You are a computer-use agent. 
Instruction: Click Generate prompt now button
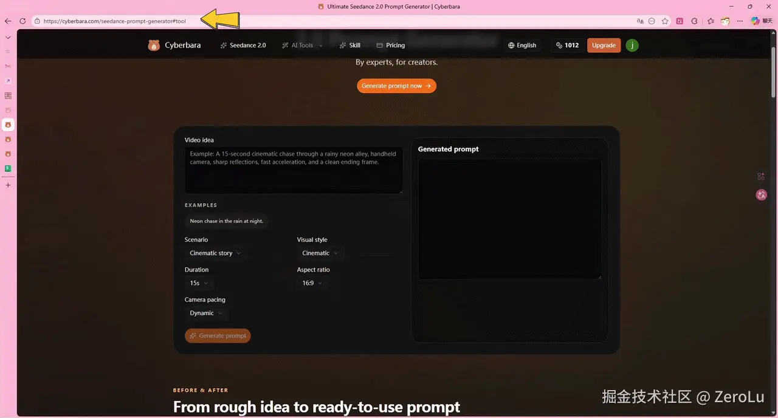click(x=396, y=86)
